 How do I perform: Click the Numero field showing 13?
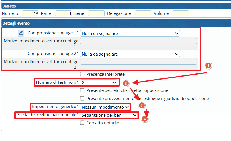(x=30, y=13)
